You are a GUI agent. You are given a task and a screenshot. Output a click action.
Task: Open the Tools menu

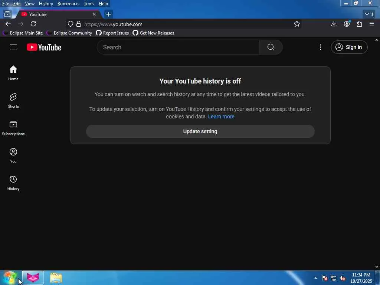(x=89, y=4)
